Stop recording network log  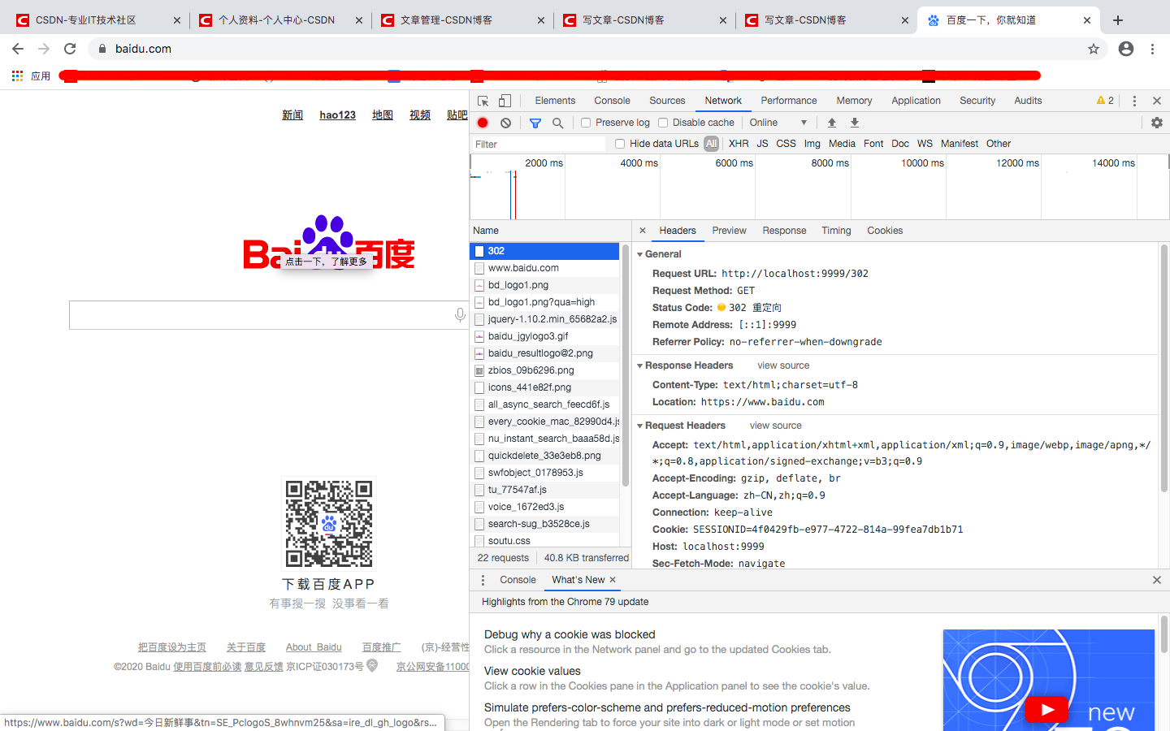(x=483, y=123)
